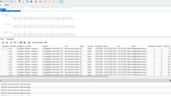
Task: Click the Country cell in InvoiceId 9 row
Action: 91,70
